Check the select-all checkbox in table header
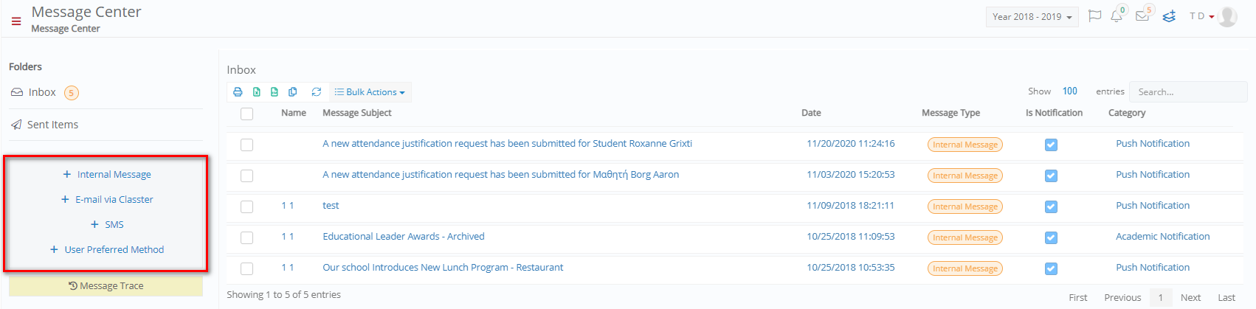Image resolution: width=1256 pixels, height=309 pixels. [x=246, y=114]
